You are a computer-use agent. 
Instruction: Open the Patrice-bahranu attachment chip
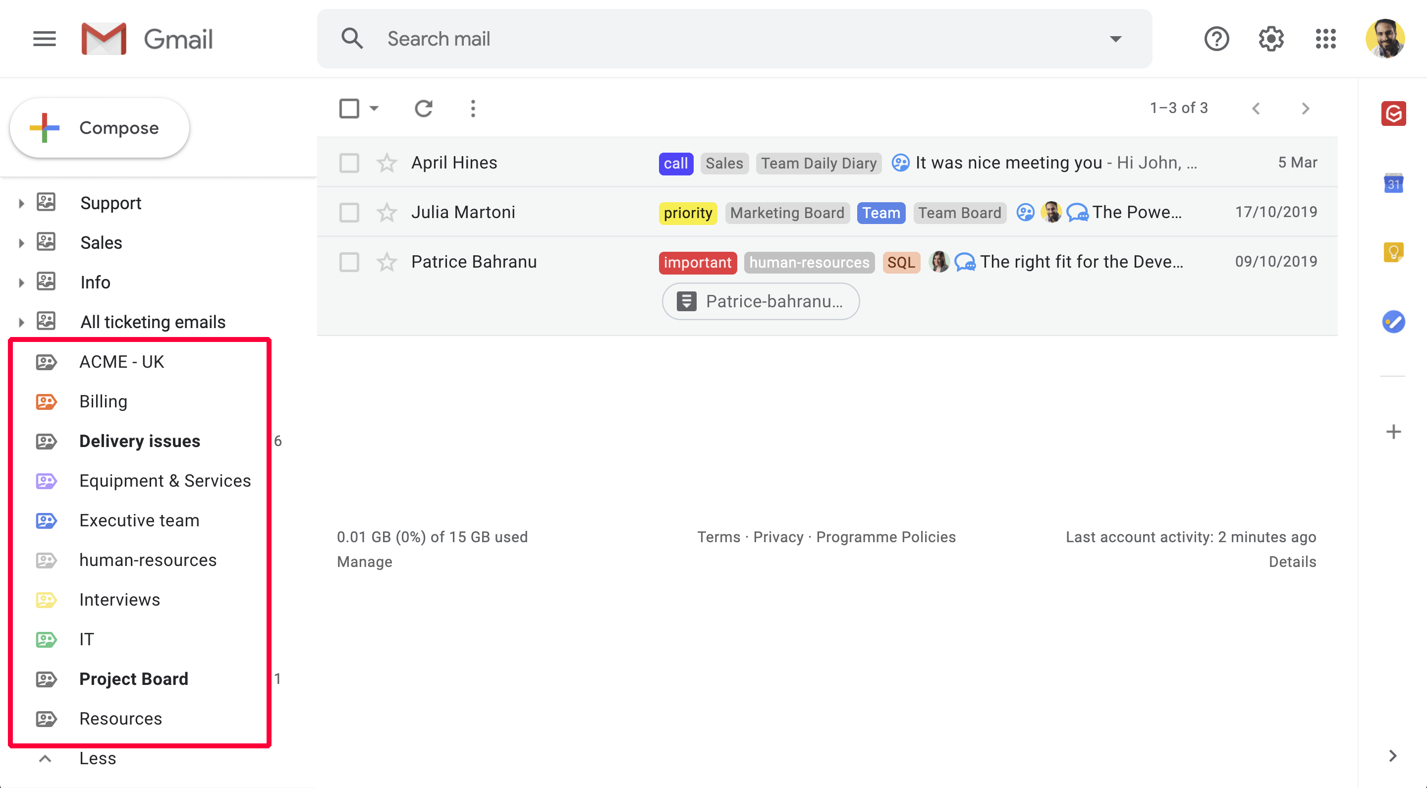pyautogui.click(x=761, y=301)
